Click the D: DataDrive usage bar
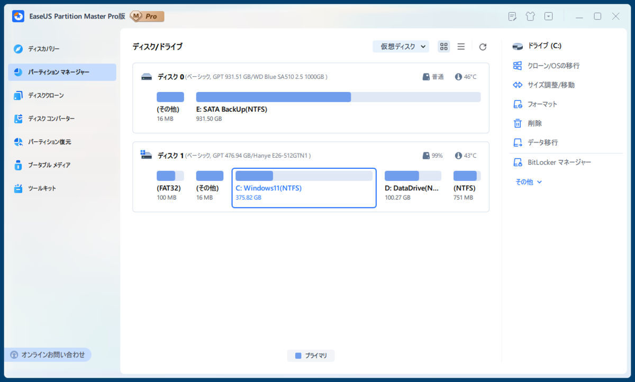This screenshot has height=382, width=635. (x=413, y=176)
